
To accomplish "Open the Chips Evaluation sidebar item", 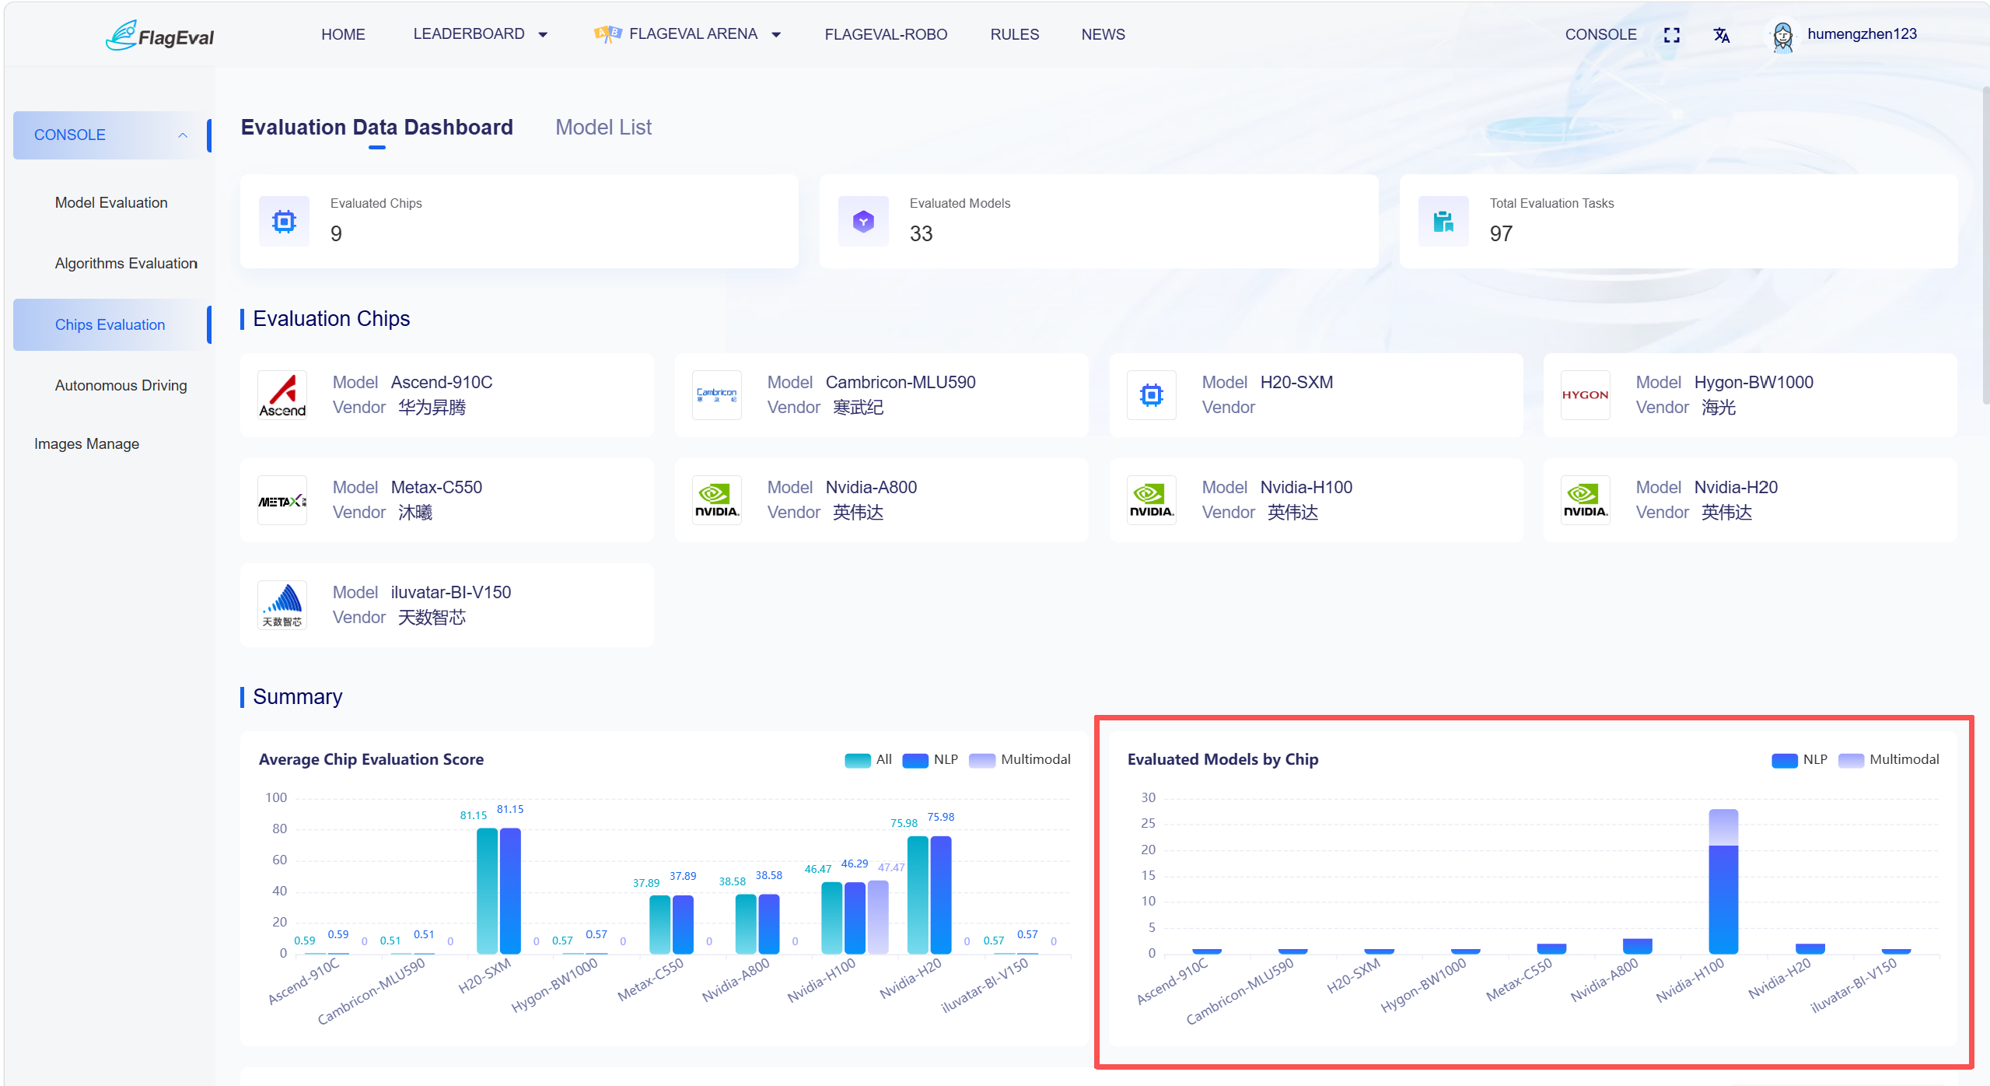I will coord(110,325).
